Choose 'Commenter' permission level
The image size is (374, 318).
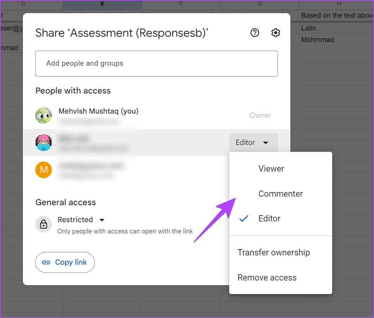(x=280, y=194)
